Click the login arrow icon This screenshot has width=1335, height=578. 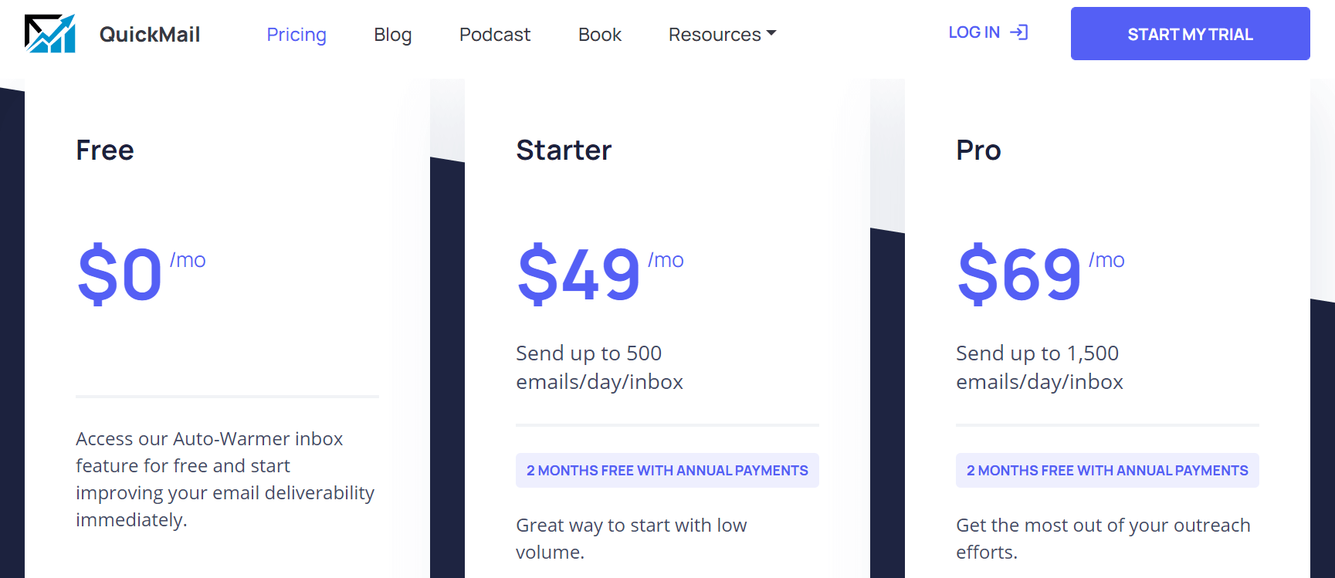1019,32
